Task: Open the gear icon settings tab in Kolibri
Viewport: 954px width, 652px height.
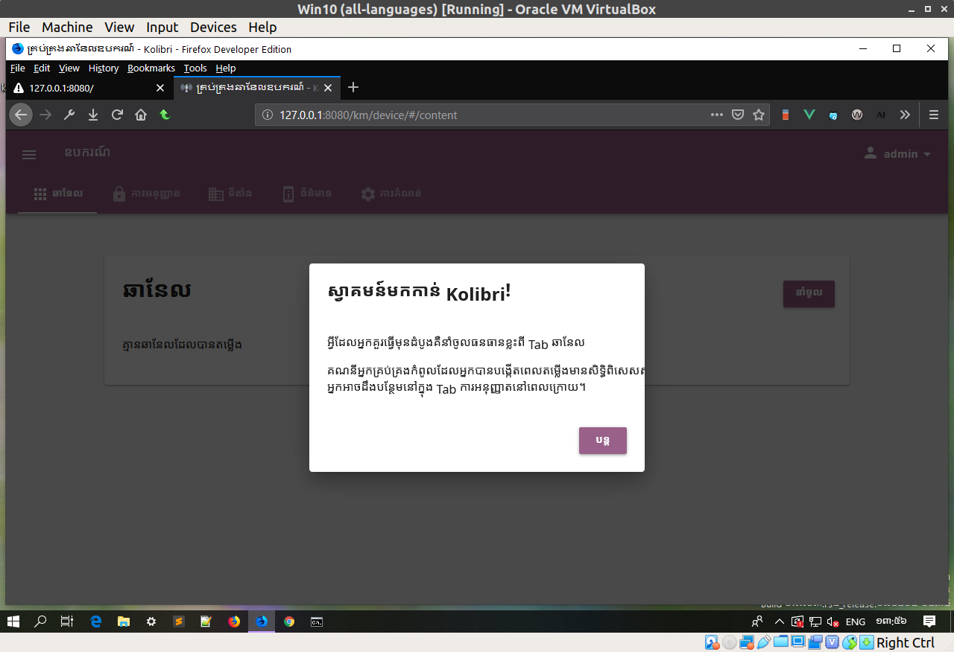Action: point(391,194)
